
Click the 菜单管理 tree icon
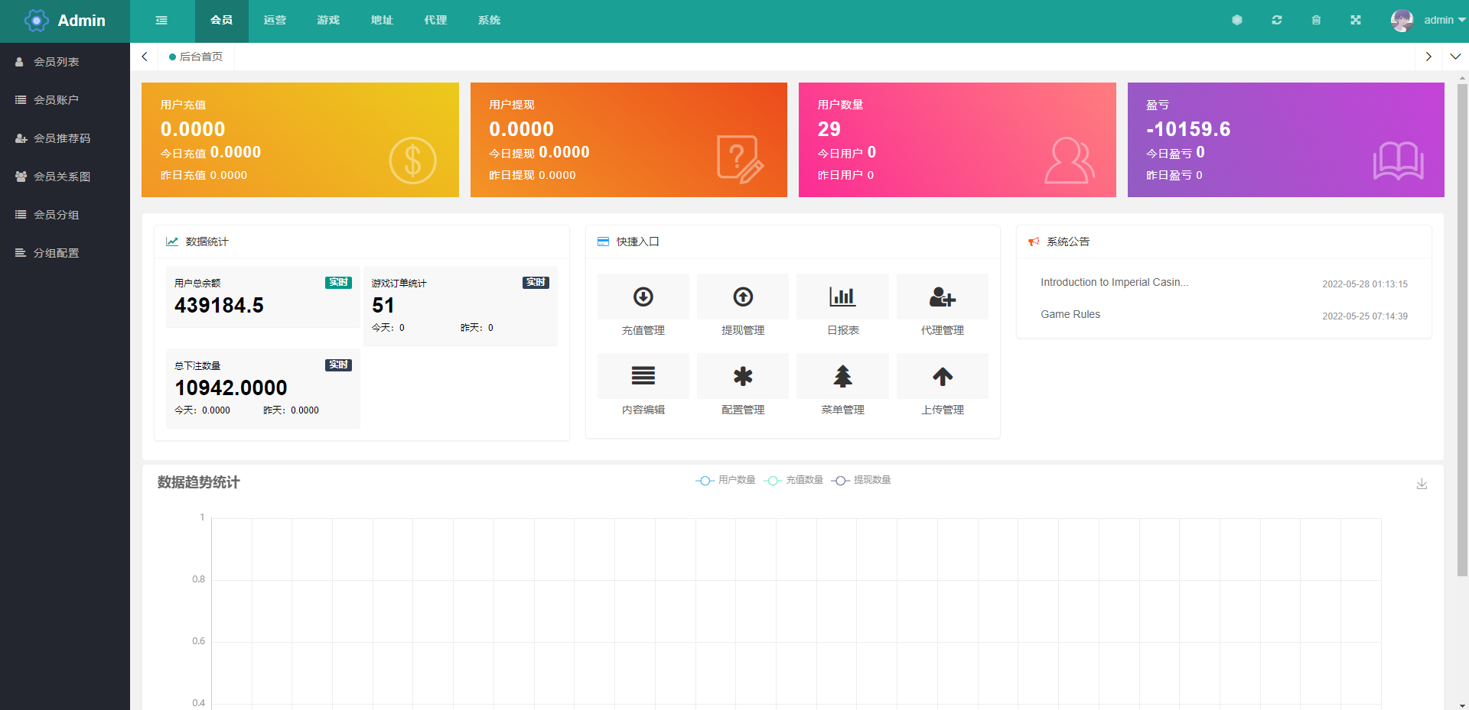842,377
